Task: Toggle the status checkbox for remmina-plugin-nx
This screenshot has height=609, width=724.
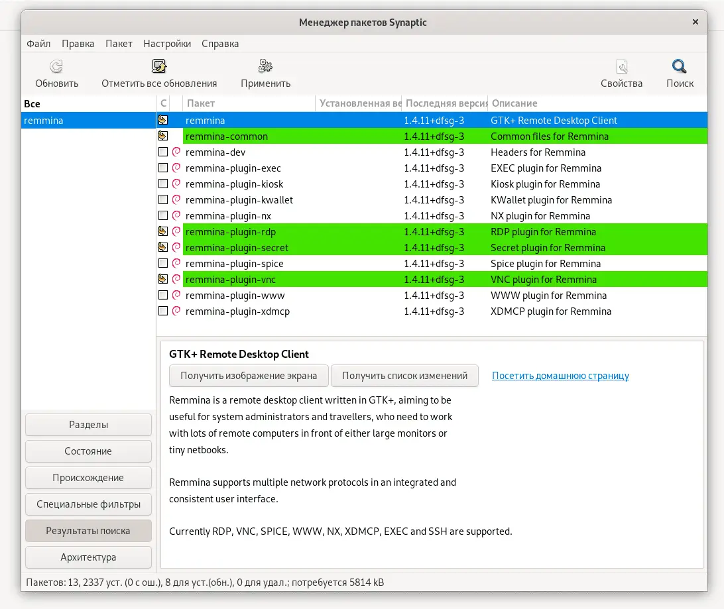Action: (163, 215)
